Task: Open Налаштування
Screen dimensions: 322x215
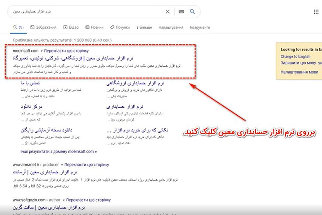Action: pyautogui.click(x=171, y=28)
